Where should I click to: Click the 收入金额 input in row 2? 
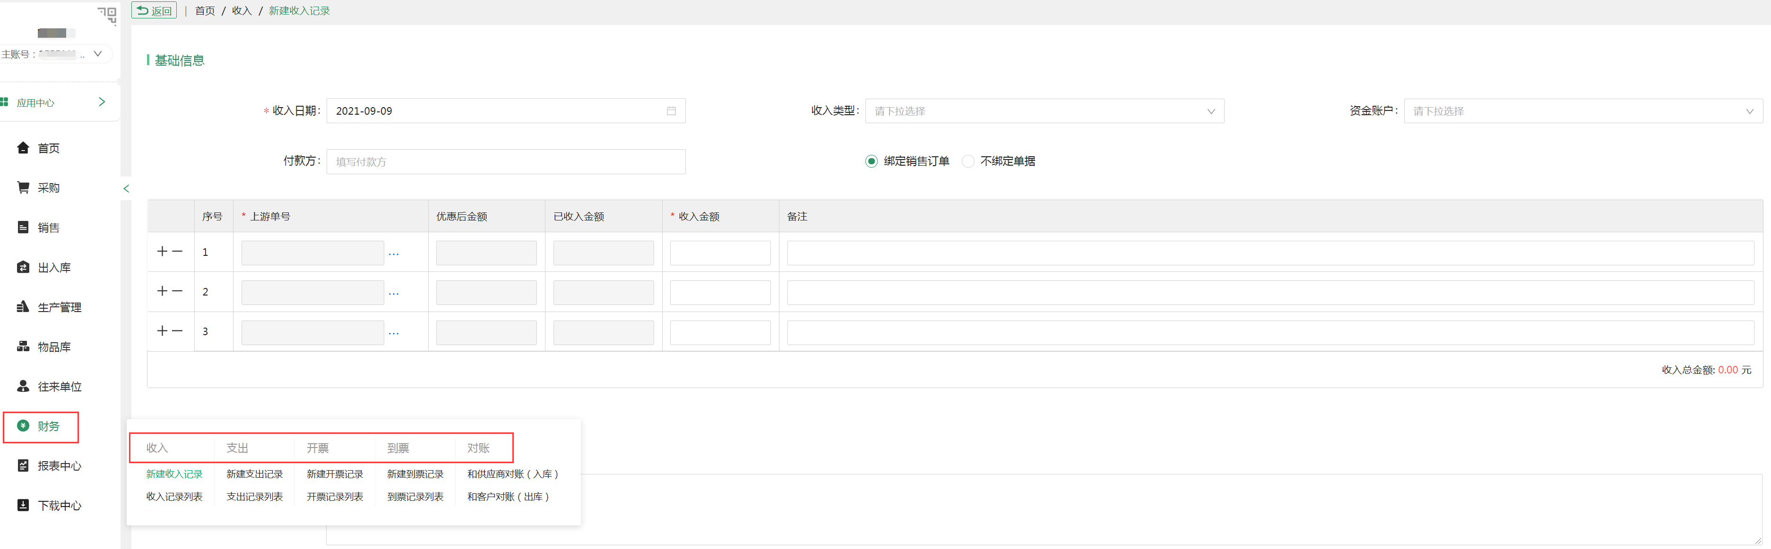coord(720,293)
